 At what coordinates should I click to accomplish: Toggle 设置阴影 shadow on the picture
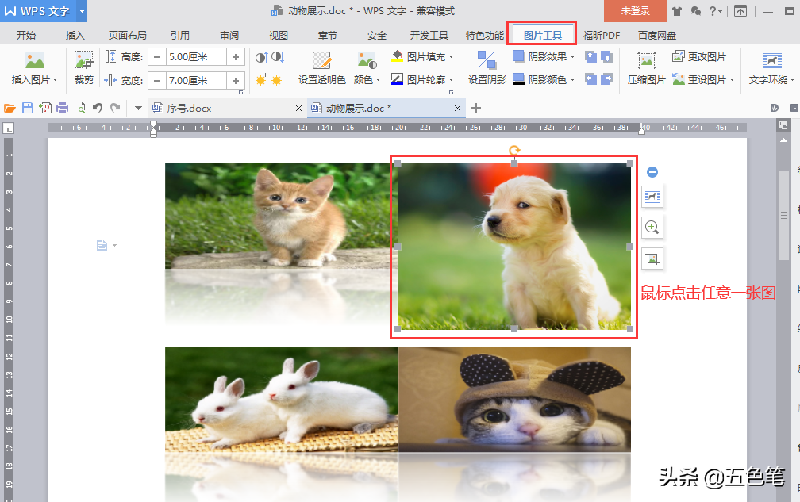tap(487, 67)
